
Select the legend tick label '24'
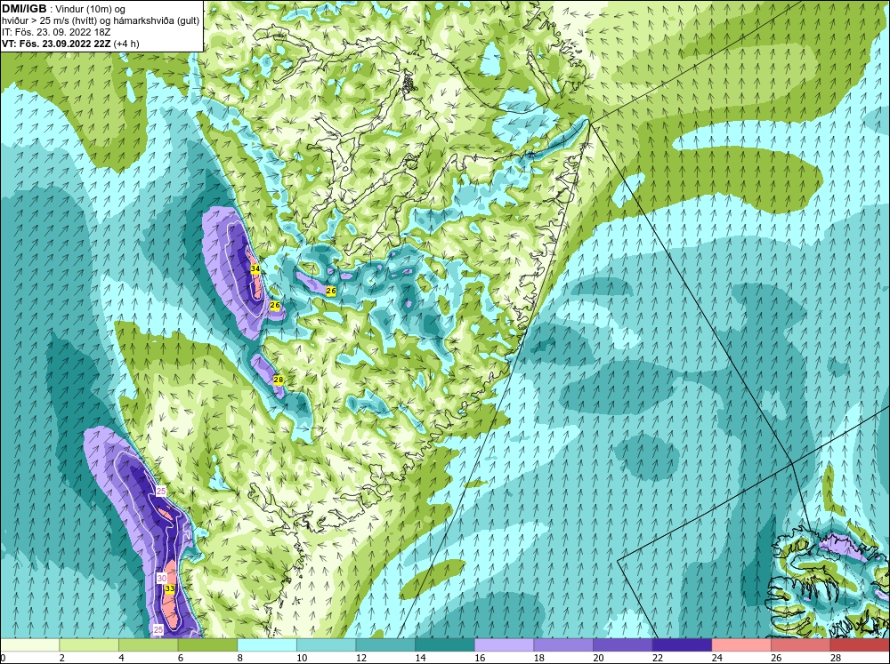(716, 658)
